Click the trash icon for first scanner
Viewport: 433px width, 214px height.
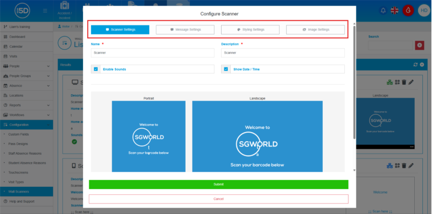[x=404, y=82]
